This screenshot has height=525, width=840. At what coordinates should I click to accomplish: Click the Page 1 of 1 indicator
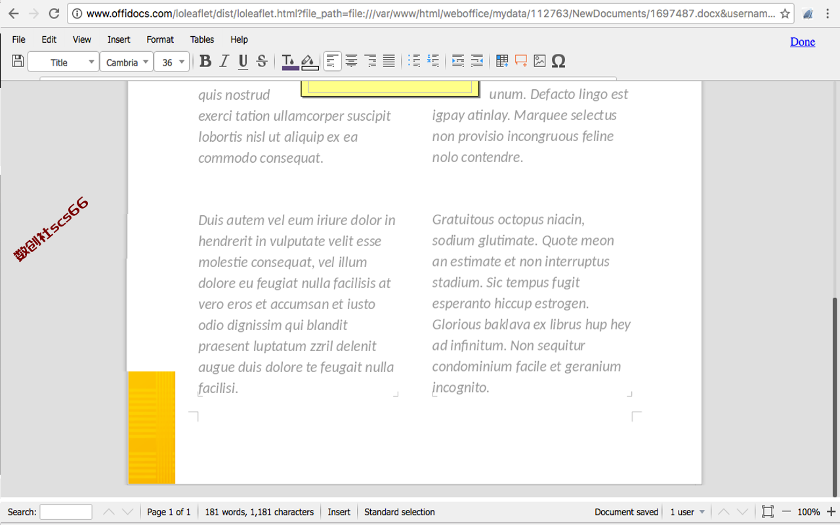click(169, 512)
